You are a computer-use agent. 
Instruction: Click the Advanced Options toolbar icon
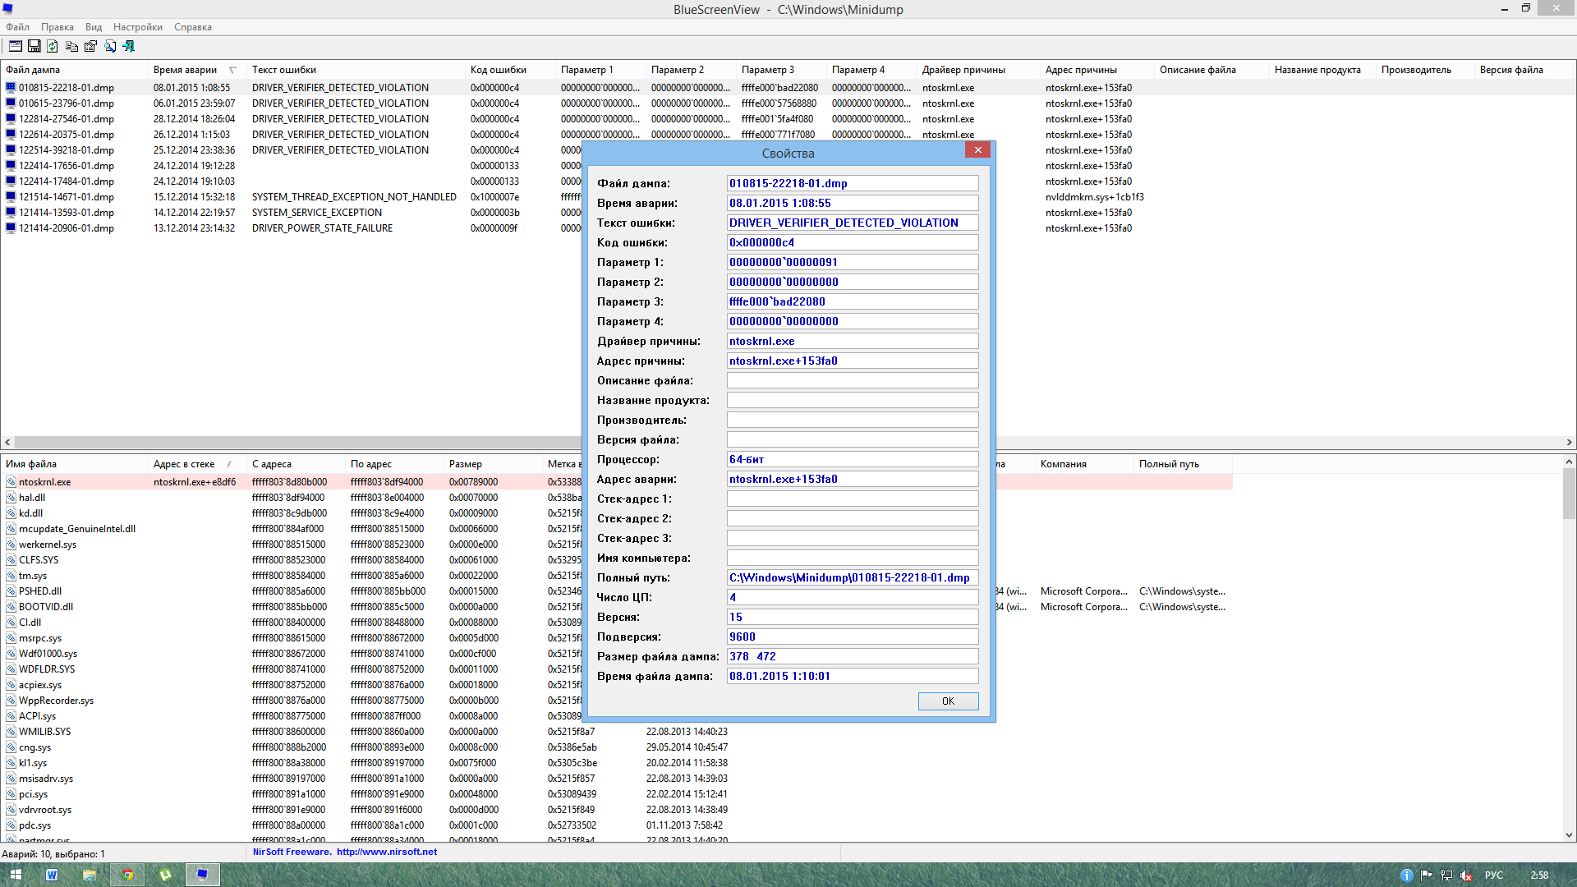(16, 47)
